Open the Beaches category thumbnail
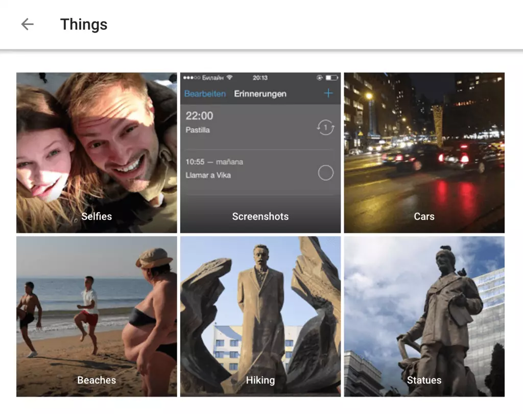This screenshot has width=523, height=414. point(97,316)
